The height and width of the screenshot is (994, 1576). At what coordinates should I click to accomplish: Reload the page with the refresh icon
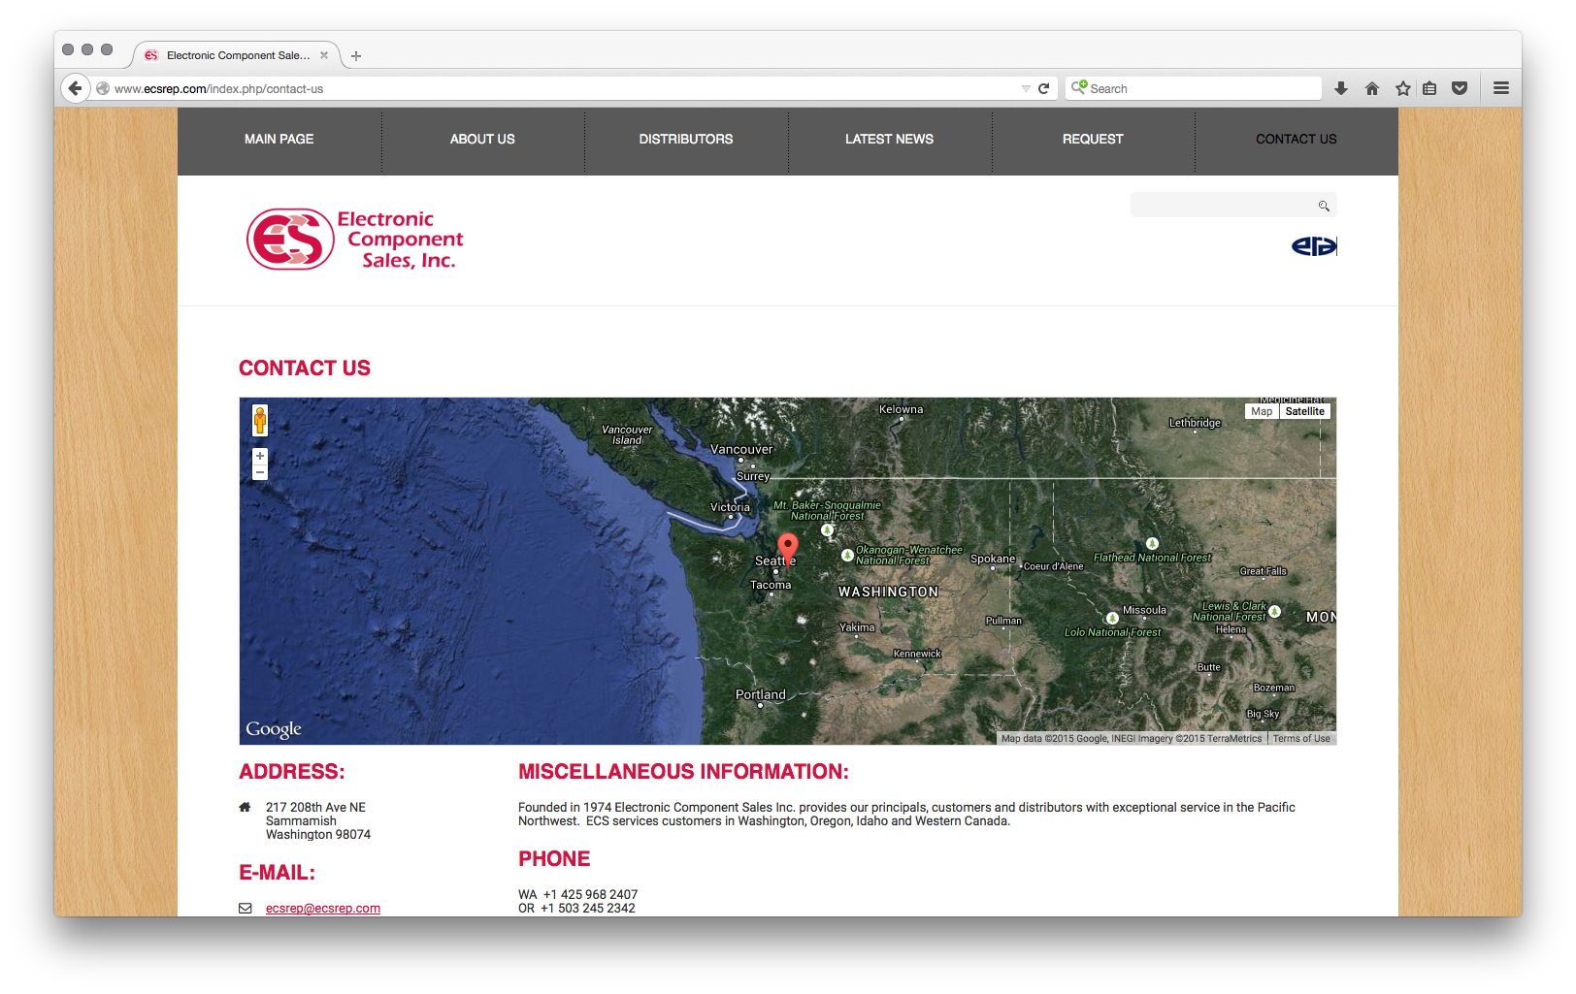[1044, 88]
